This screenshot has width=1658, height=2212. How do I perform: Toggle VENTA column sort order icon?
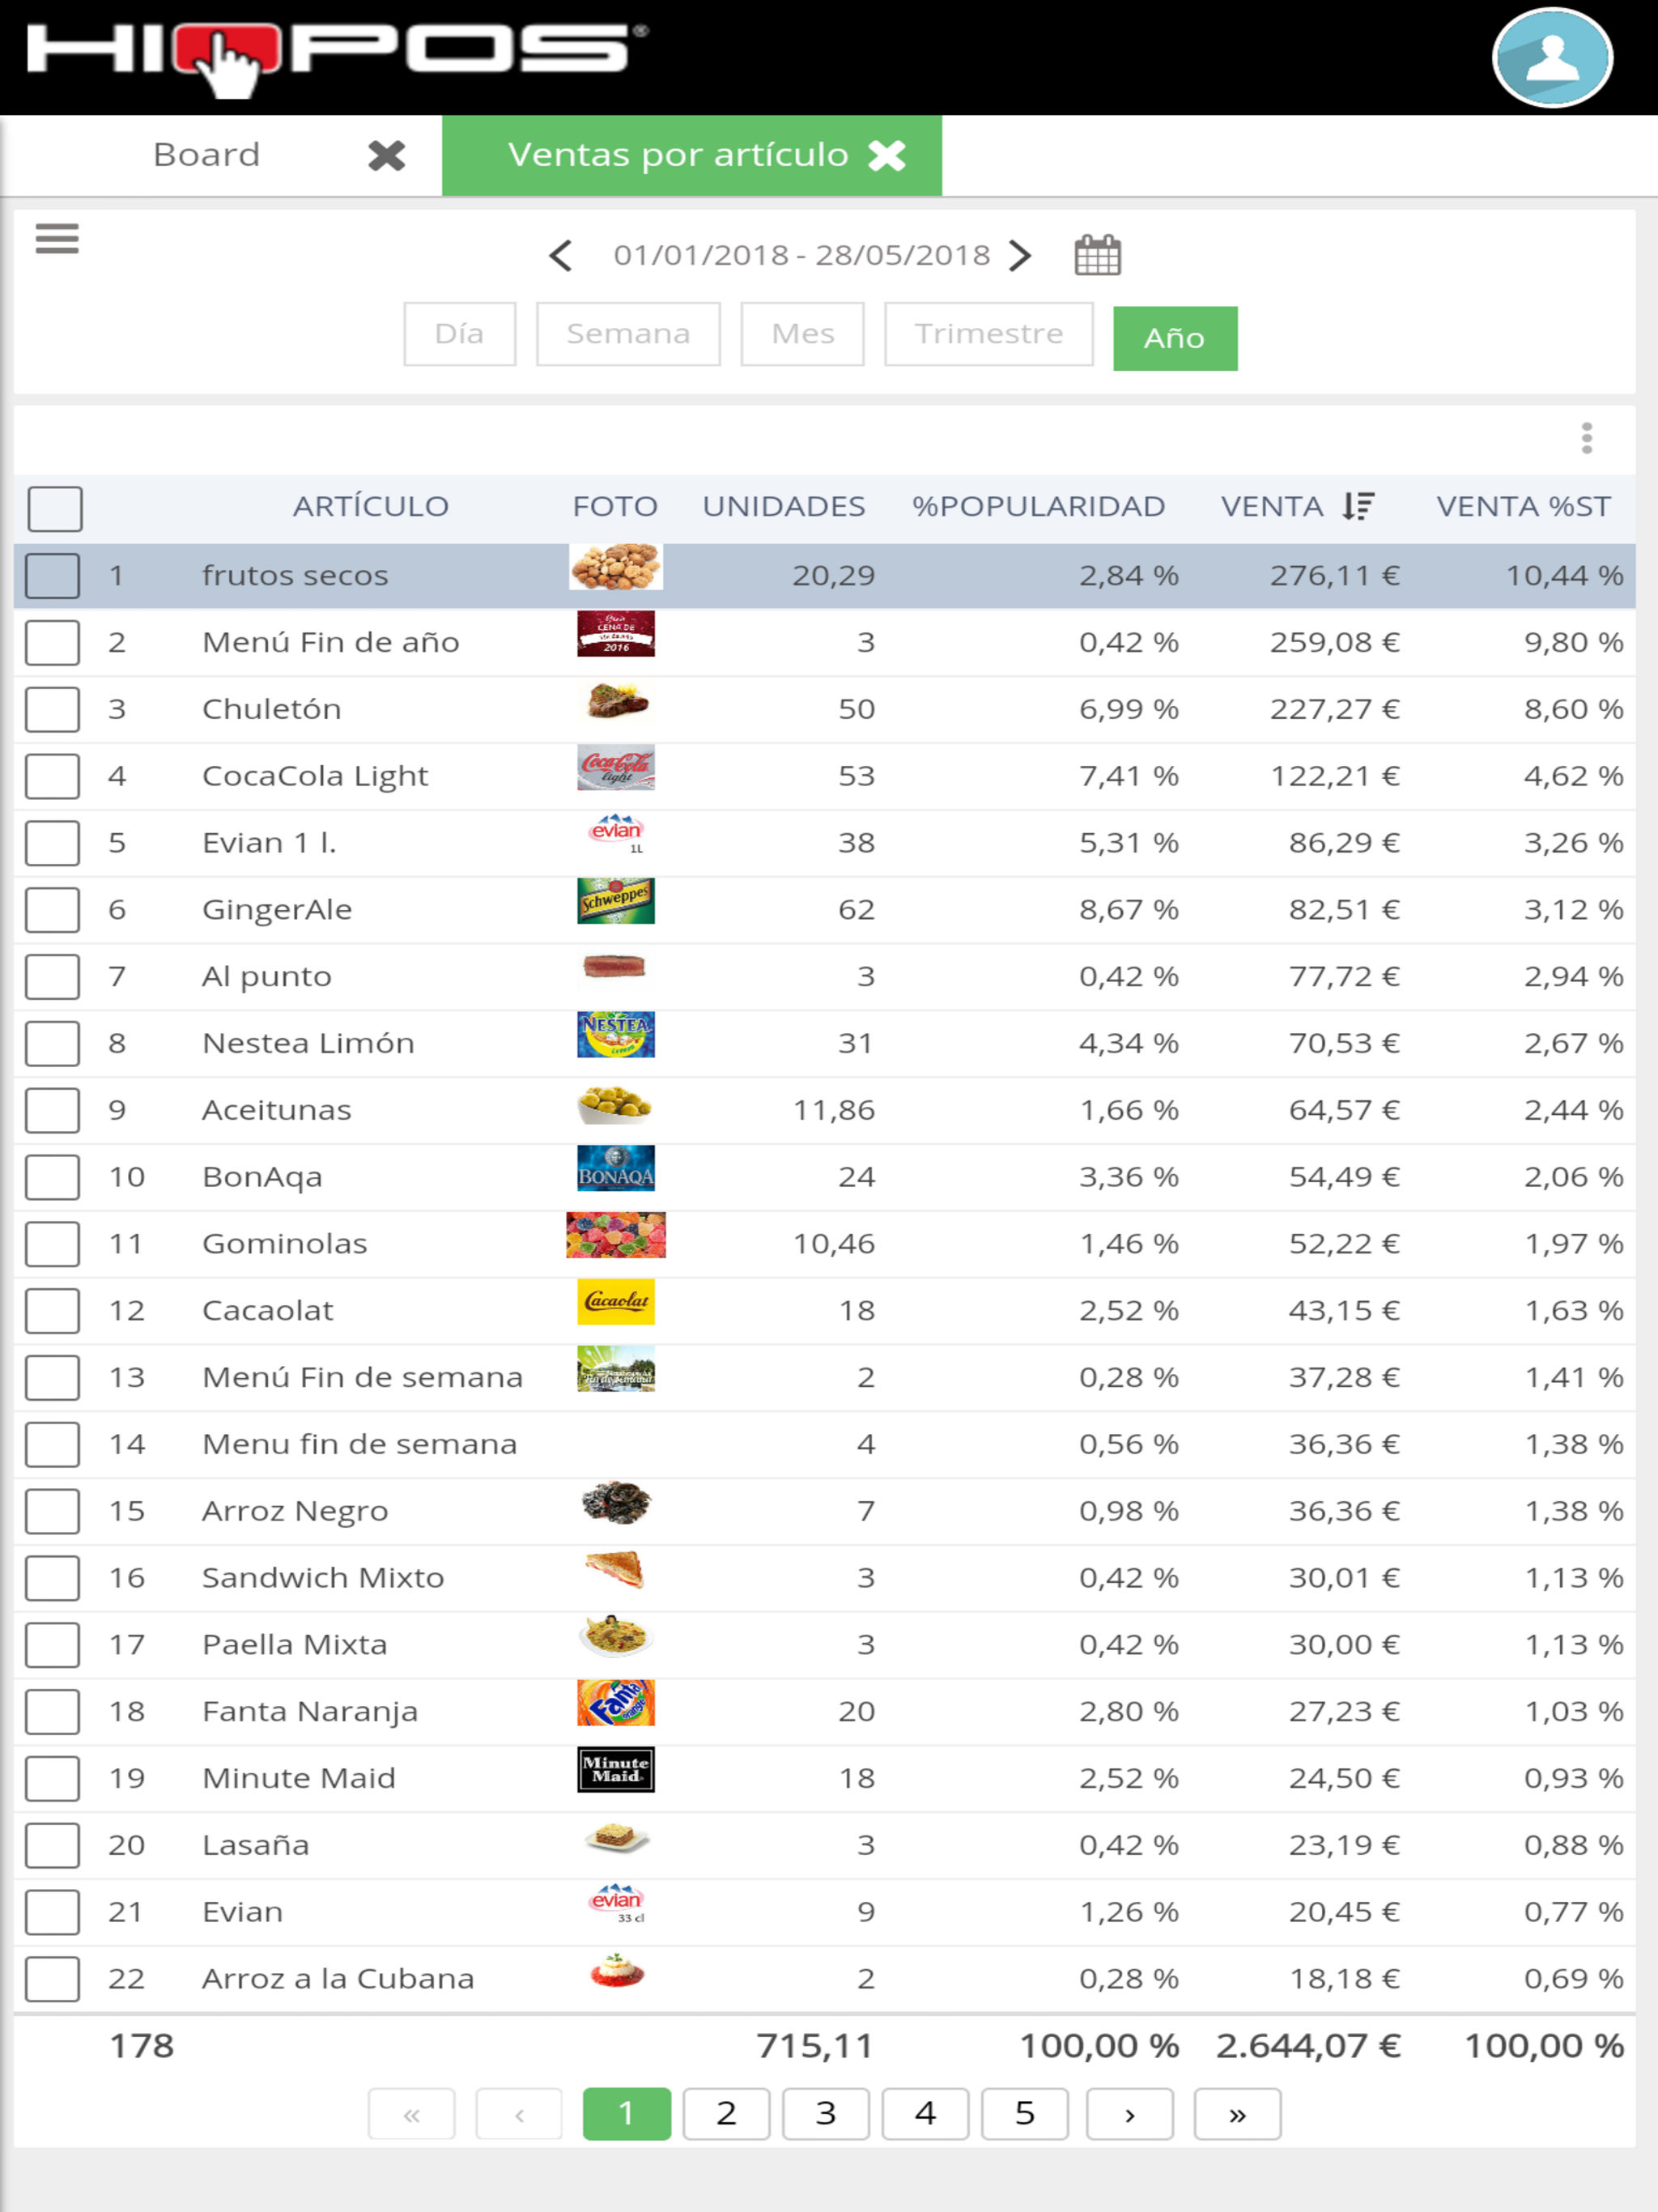coord(1358,506)
